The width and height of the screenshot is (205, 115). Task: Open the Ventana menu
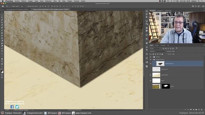click(x=77, y=1)
